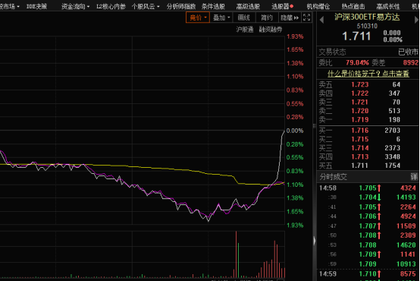Select the 买一 price 1.716
This screenshot has height=281, width=420.
360,131
